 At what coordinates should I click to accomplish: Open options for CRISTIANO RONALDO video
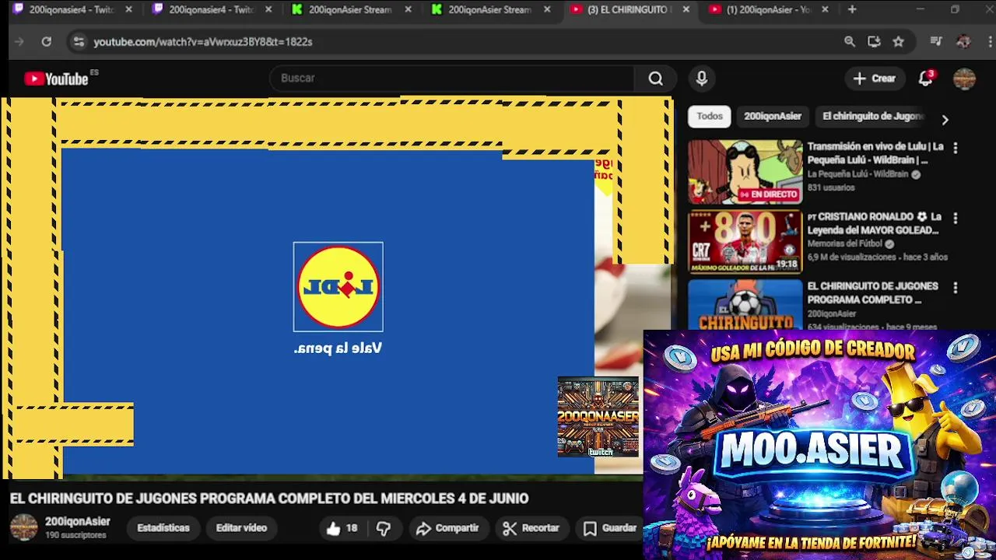pyautogui.click(x=956, y=219)
